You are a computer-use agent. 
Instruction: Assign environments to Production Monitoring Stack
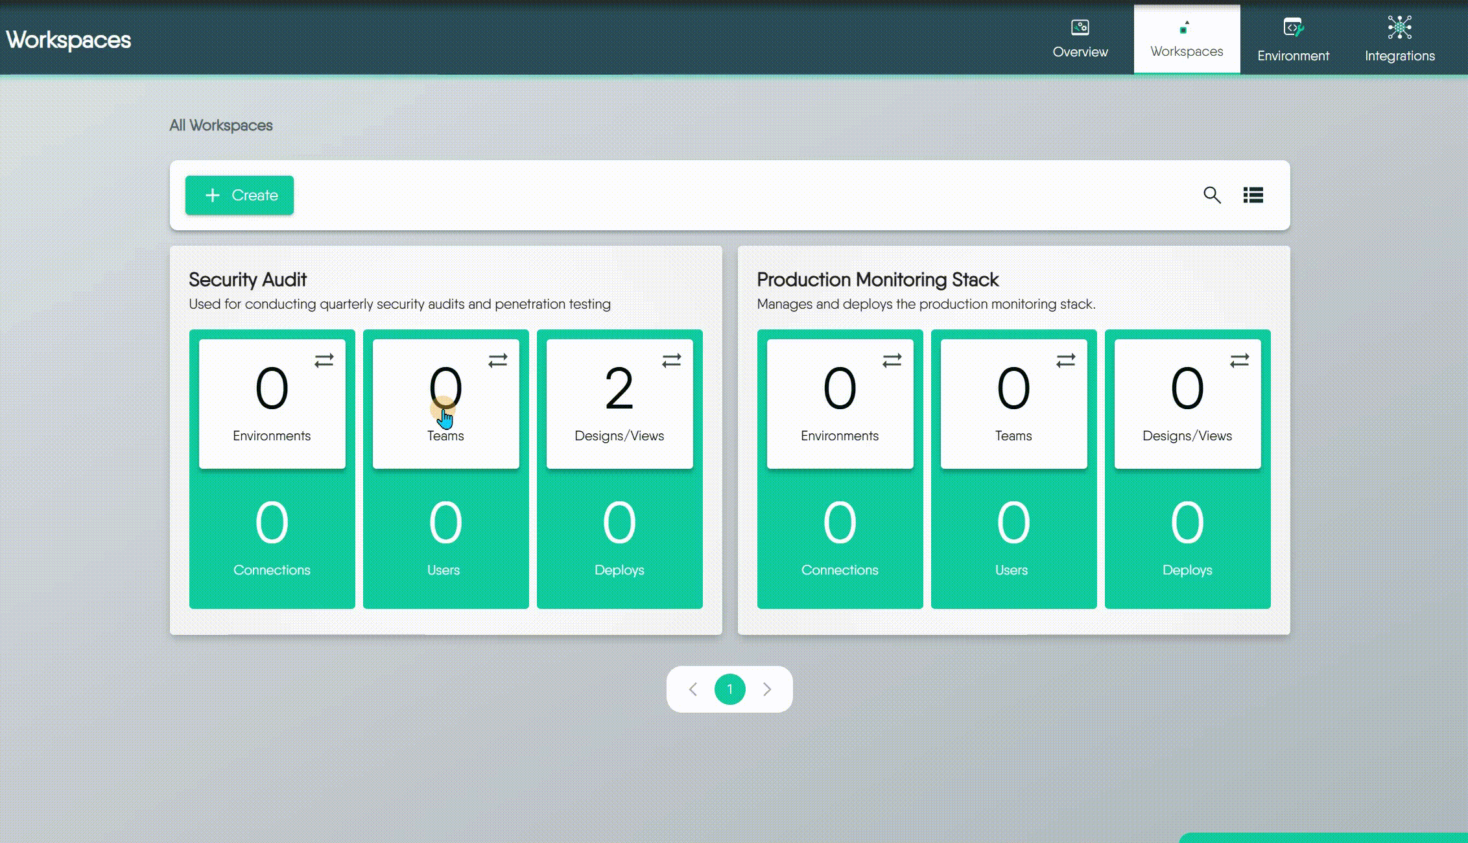pyautogui.click(x=891, y=361)
